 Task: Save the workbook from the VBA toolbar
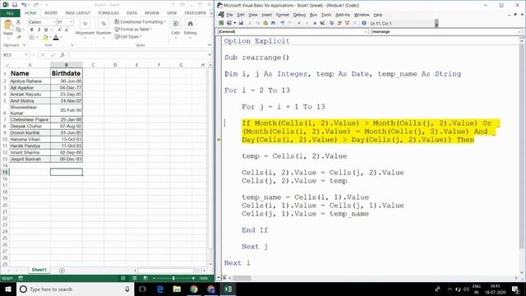pos(241,23)
